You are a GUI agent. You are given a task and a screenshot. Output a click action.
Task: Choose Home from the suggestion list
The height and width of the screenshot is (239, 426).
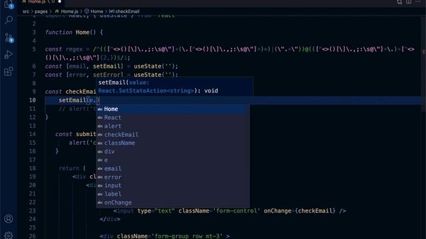[172, 109]
